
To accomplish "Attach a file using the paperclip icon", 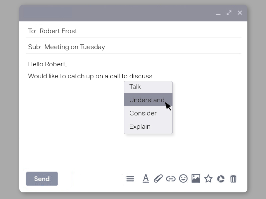I will click(158, 179).
